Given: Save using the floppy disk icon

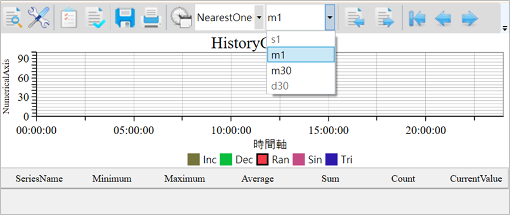Looking at the screenshot, I should click(x=125, y=18).
